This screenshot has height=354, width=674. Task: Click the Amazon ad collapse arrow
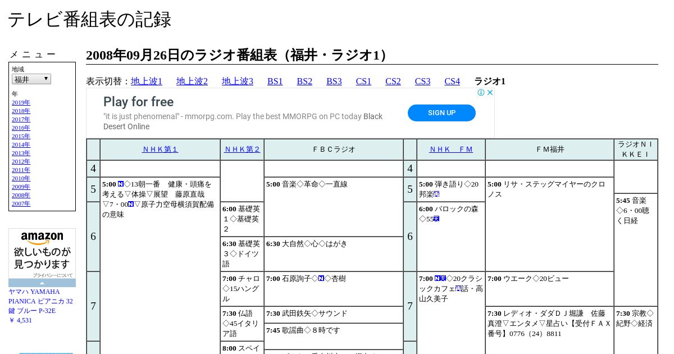tap(42, 283)
